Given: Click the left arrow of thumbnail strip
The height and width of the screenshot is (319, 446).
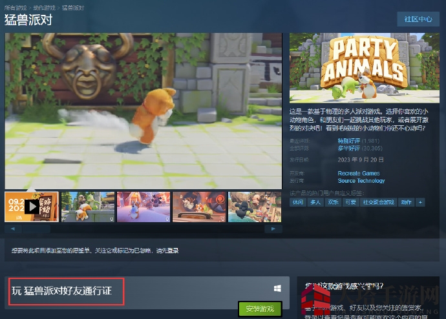Looking at the screenshot, I should tap(13, 229).
